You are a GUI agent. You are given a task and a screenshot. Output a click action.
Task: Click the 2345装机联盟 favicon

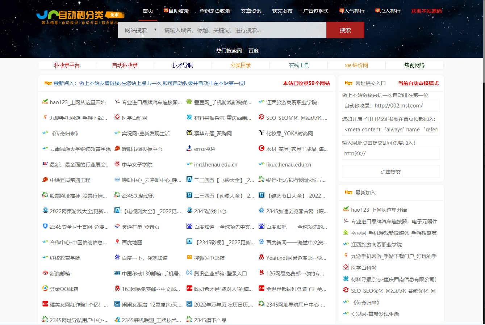click(117, 320)
